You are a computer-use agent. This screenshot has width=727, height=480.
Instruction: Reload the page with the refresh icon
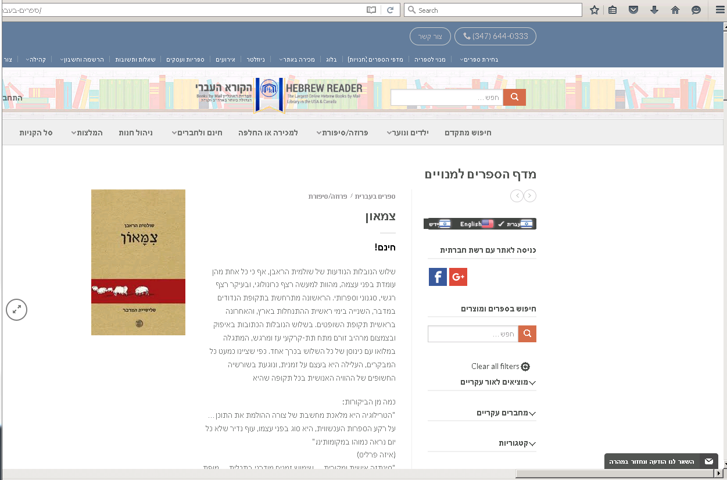[391, 10]
